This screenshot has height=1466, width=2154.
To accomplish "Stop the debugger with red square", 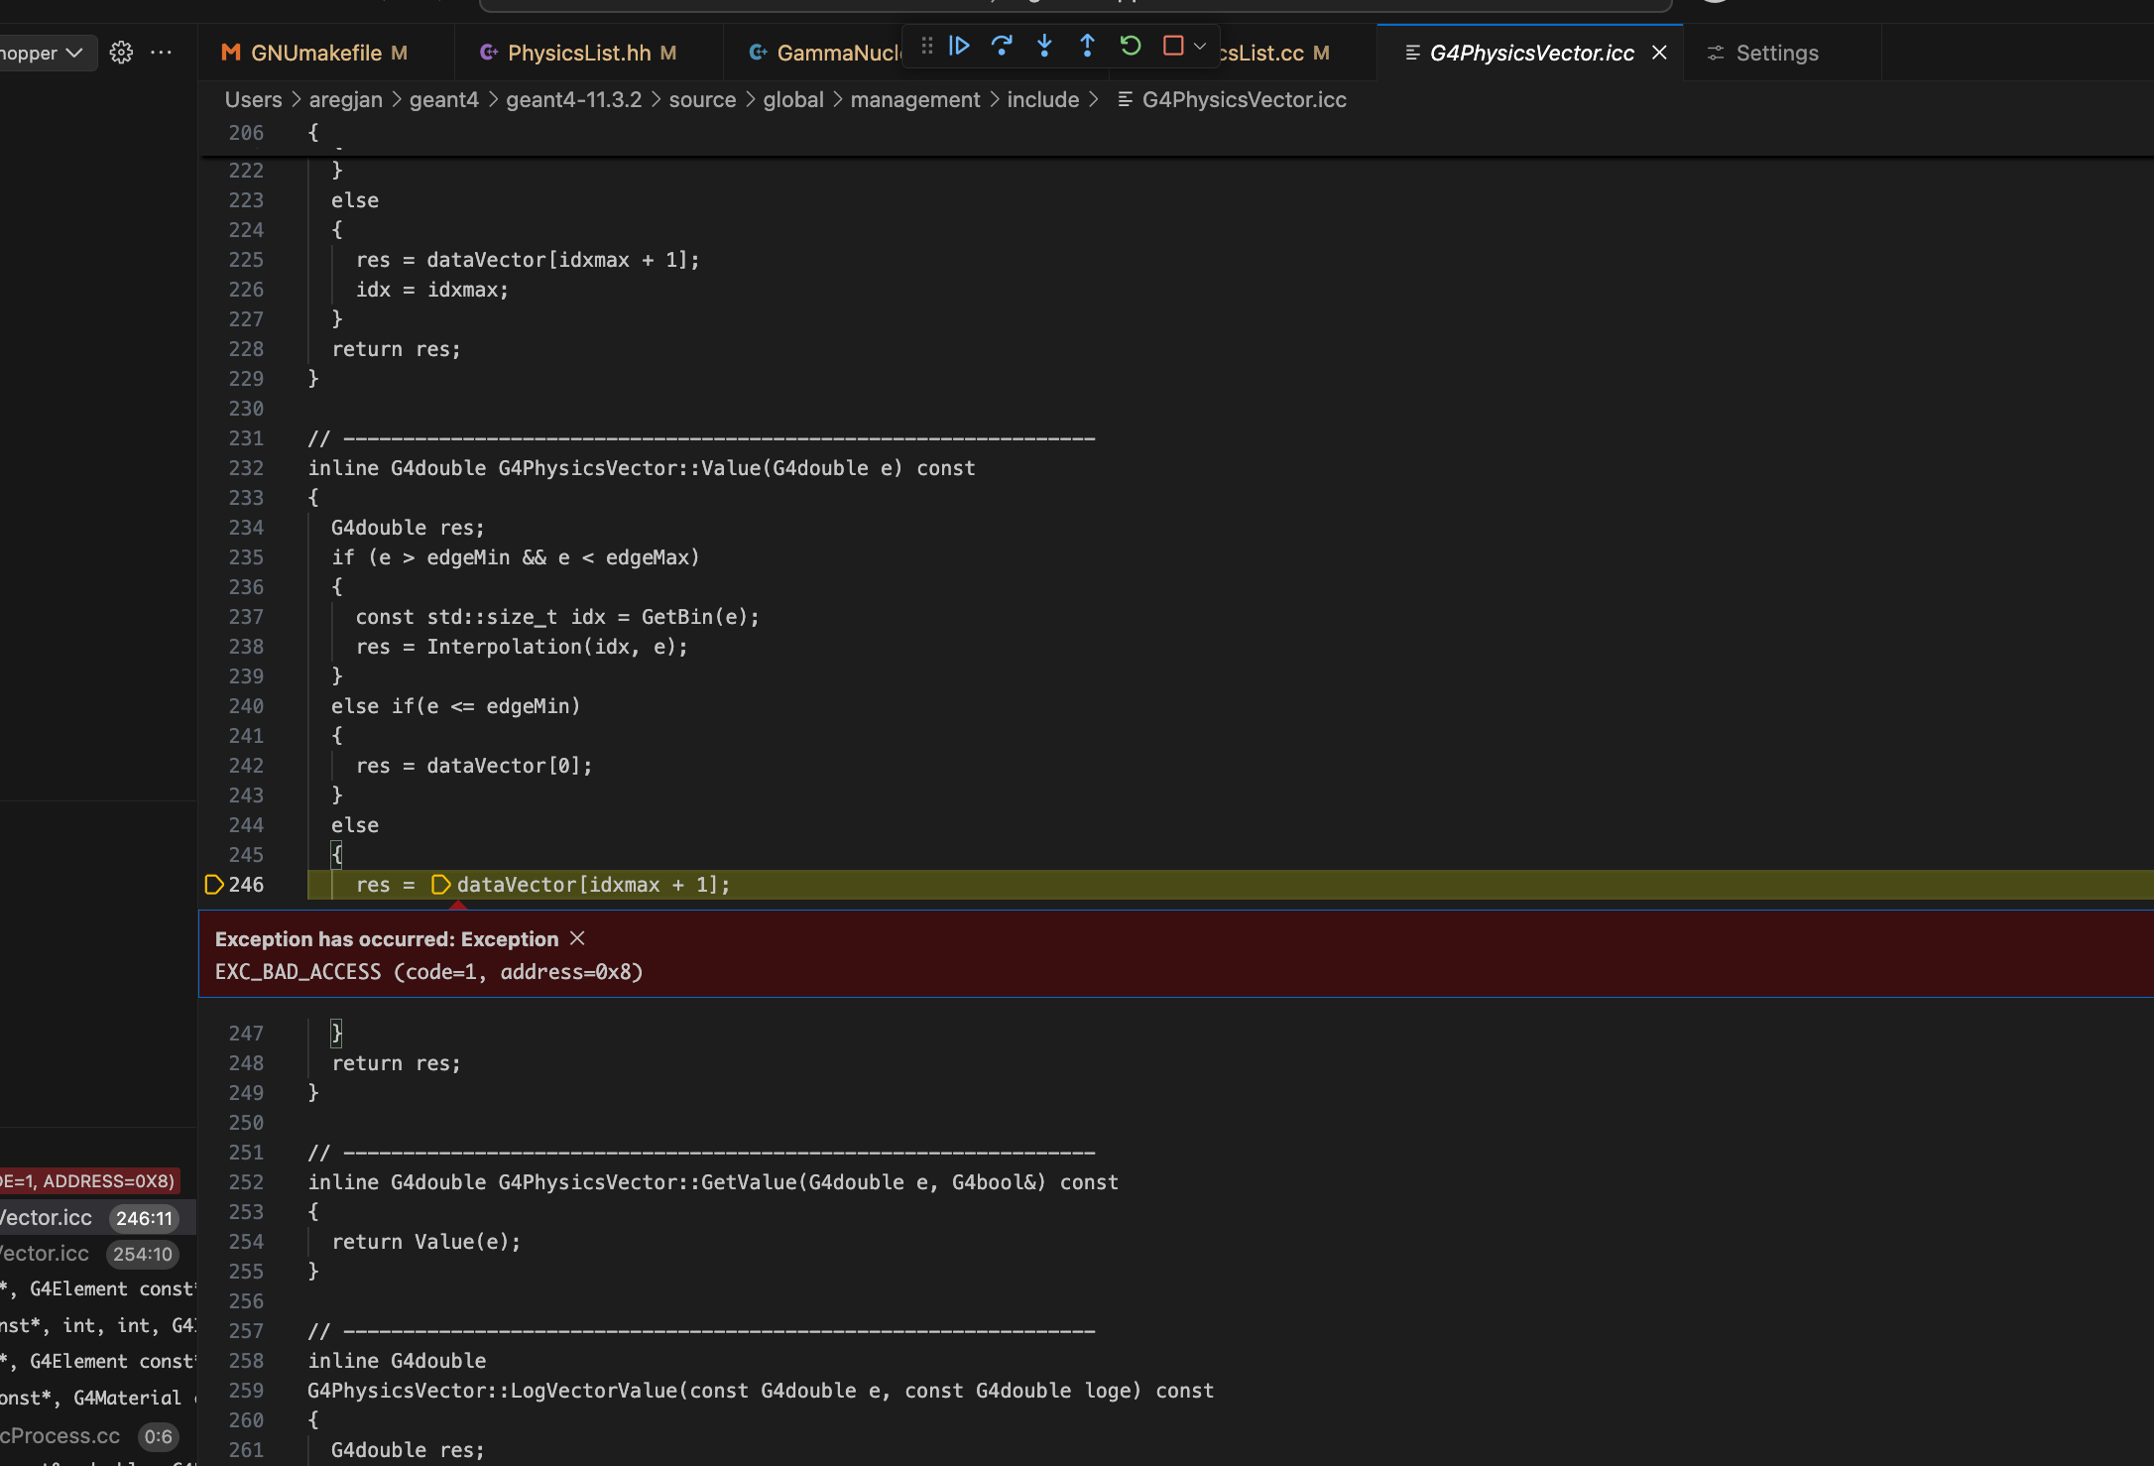I will [1172, 46].
